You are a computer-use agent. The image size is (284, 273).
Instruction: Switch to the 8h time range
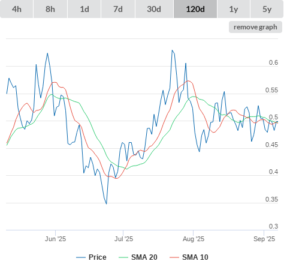[50, 9]
